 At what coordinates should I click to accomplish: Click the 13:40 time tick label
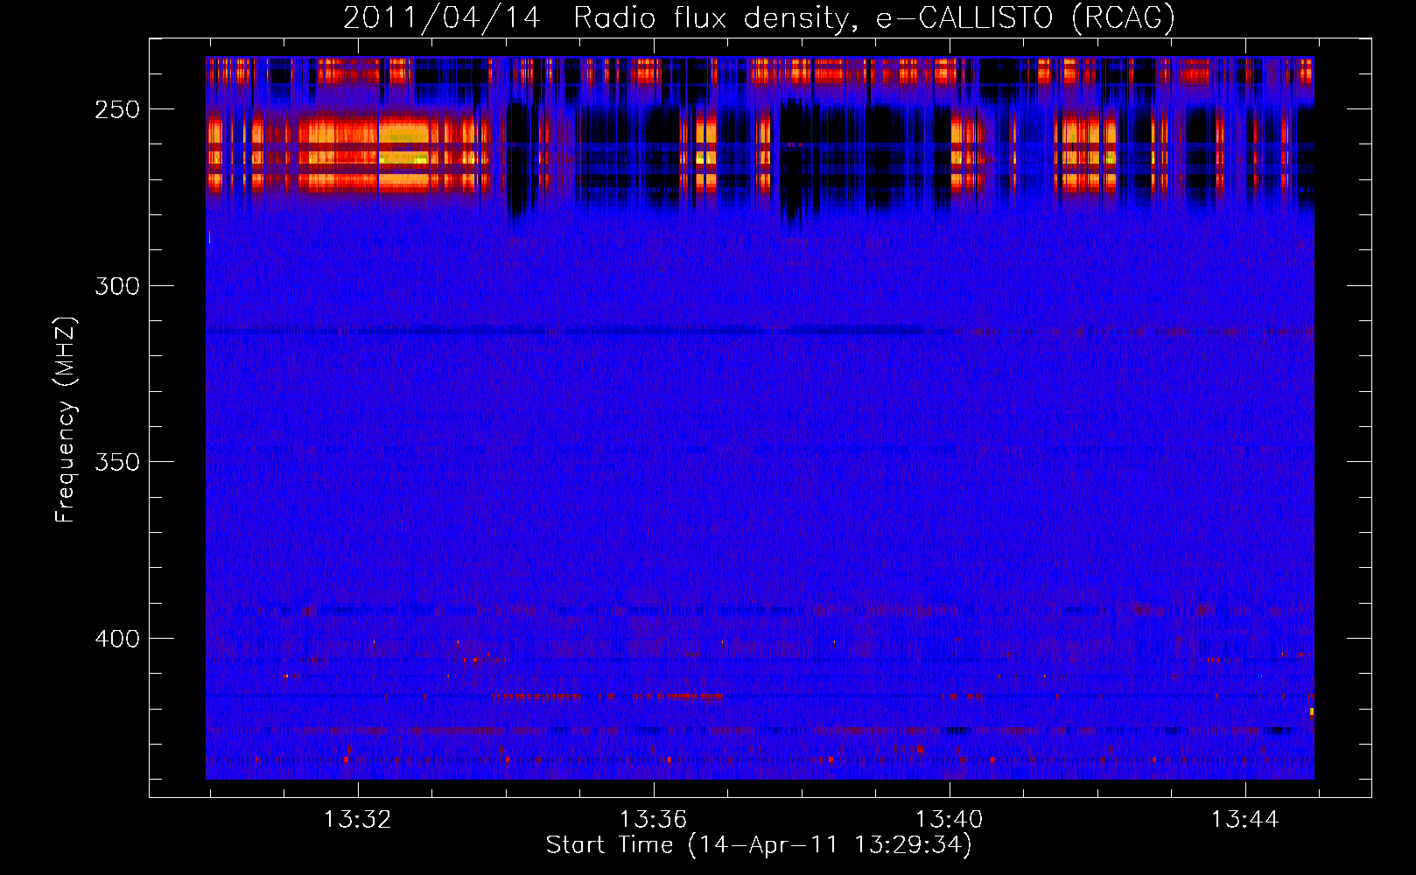[949, 820]
